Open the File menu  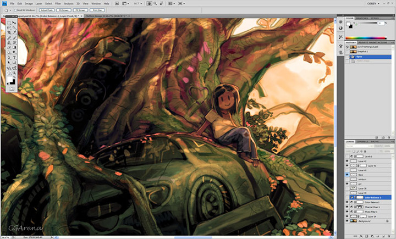[x=12, y=3]
